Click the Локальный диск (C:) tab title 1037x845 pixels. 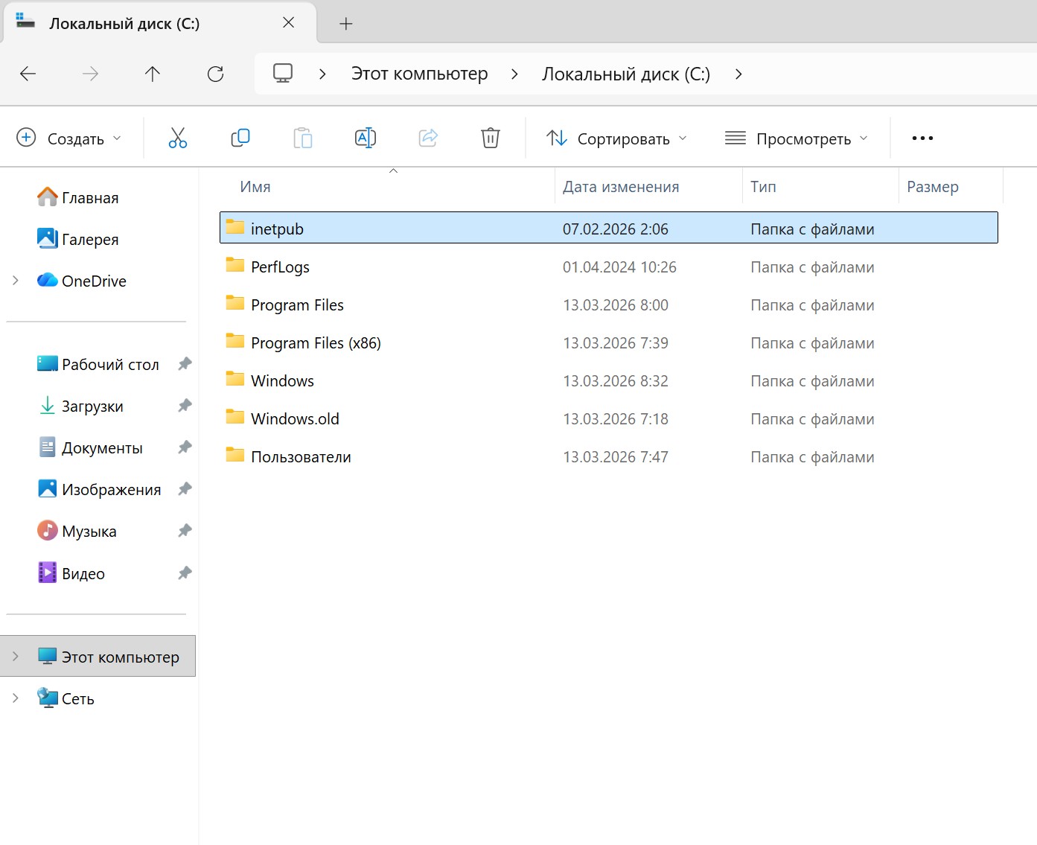124,24
